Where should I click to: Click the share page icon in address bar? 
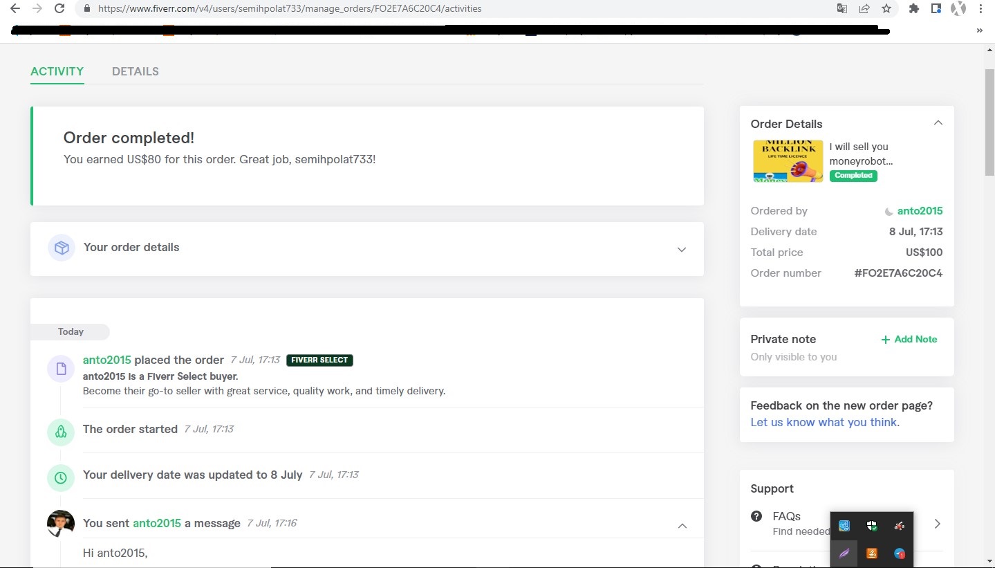coord(864,9)
